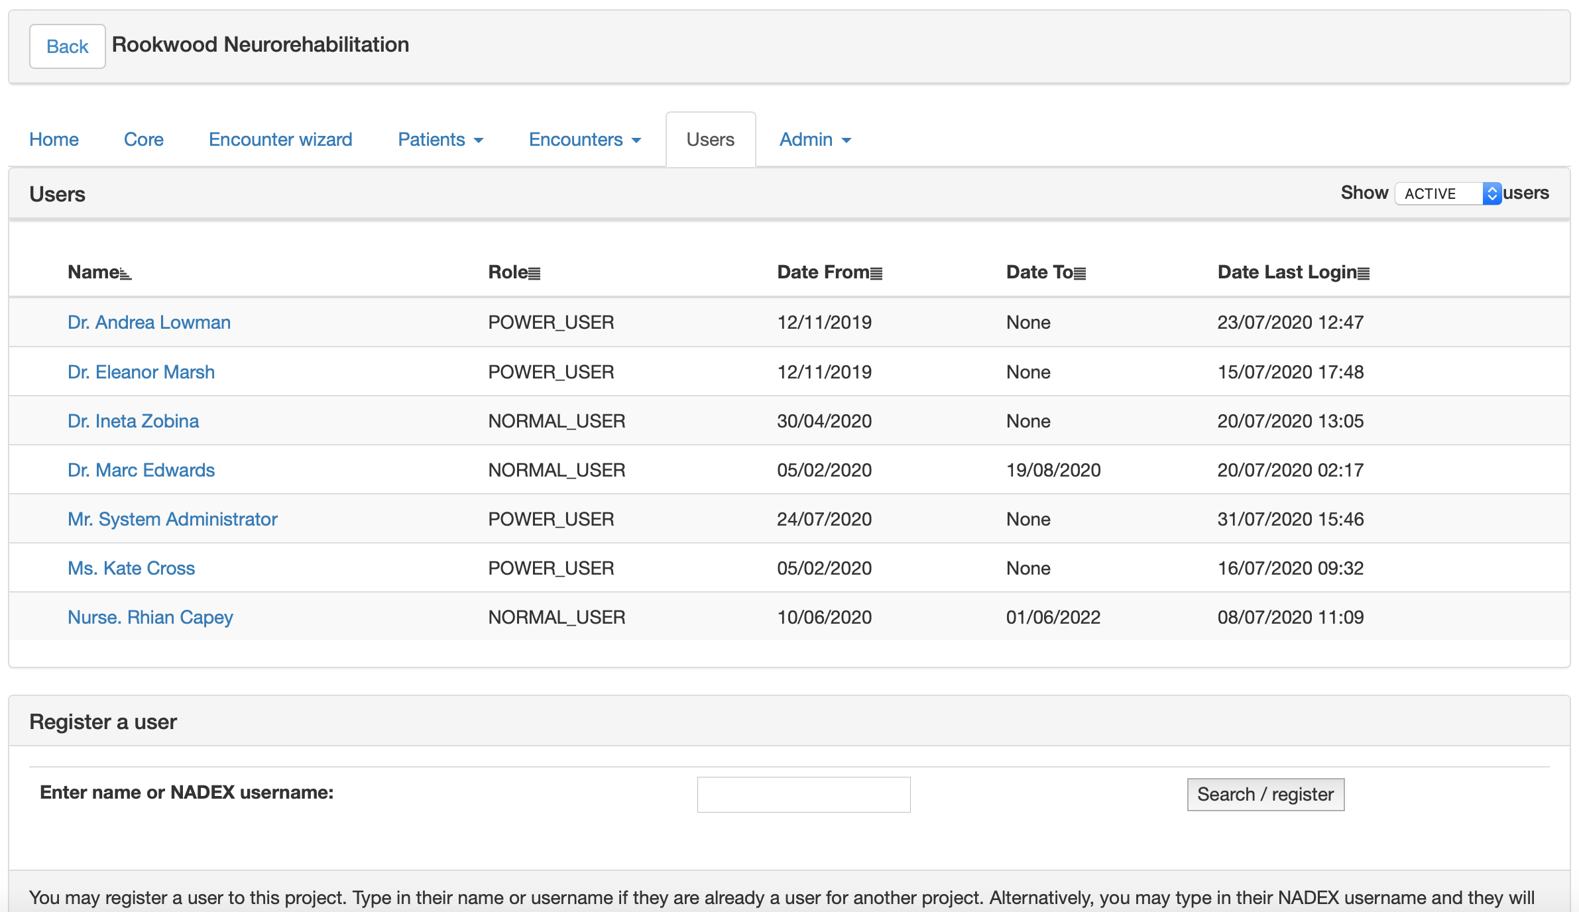Sort by Date Last Login icon
Screen dimensions: 1579x912
click(x=1364, y=273)
